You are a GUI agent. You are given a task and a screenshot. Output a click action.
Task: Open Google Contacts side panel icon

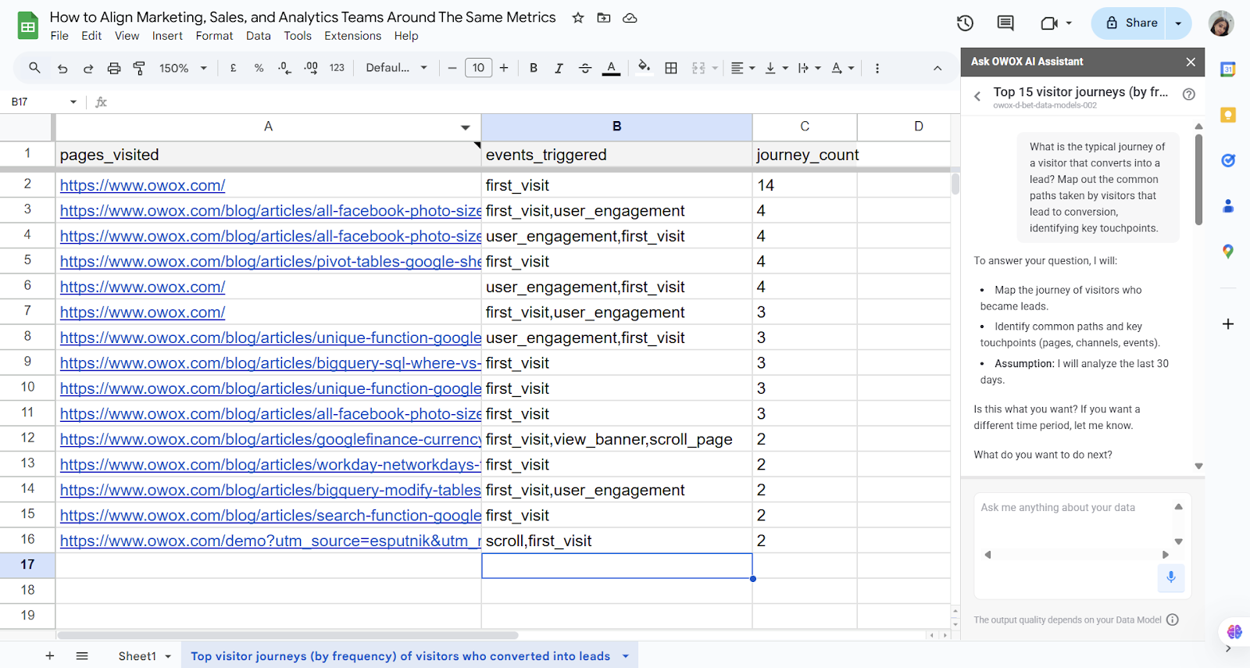coord(1228,206)
